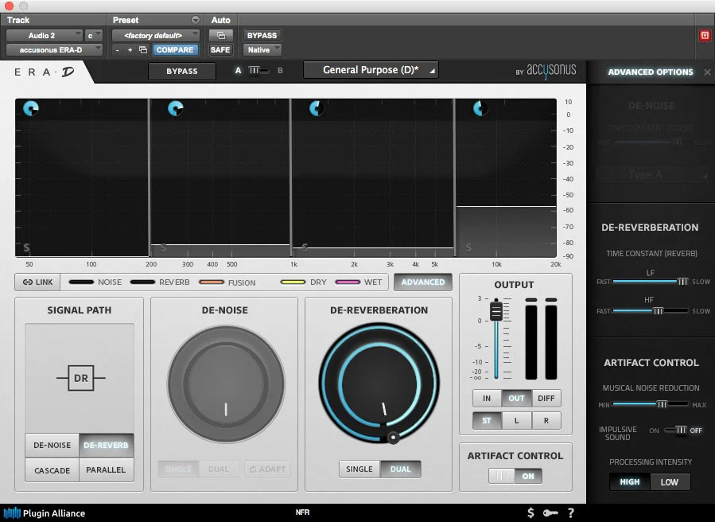Select LOW processing intensity
Screen dimensions: 715x522
point(670,482)
